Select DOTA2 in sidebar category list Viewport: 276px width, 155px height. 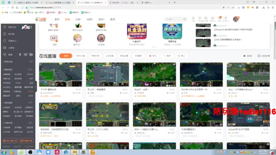pyautogui.click(x=30, y=74)
